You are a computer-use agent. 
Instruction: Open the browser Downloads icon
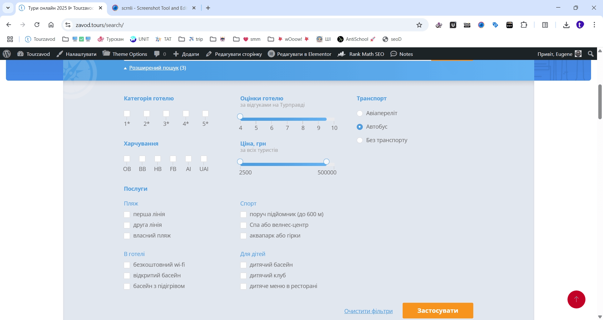(x=566, y=25)
